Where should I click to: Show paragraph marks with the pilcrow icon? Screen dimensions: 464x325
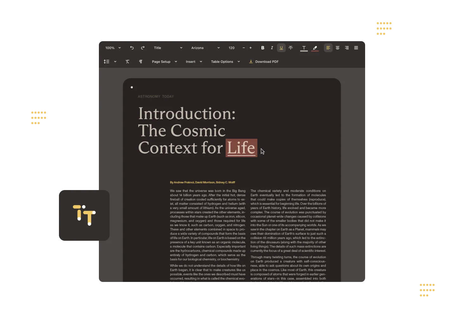point(141,62)
